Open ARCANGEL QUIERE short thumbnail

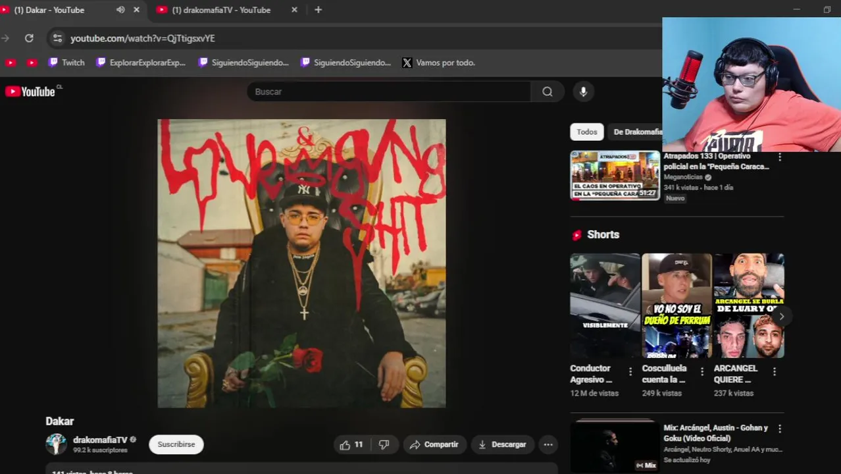click(x=749, y=305)
